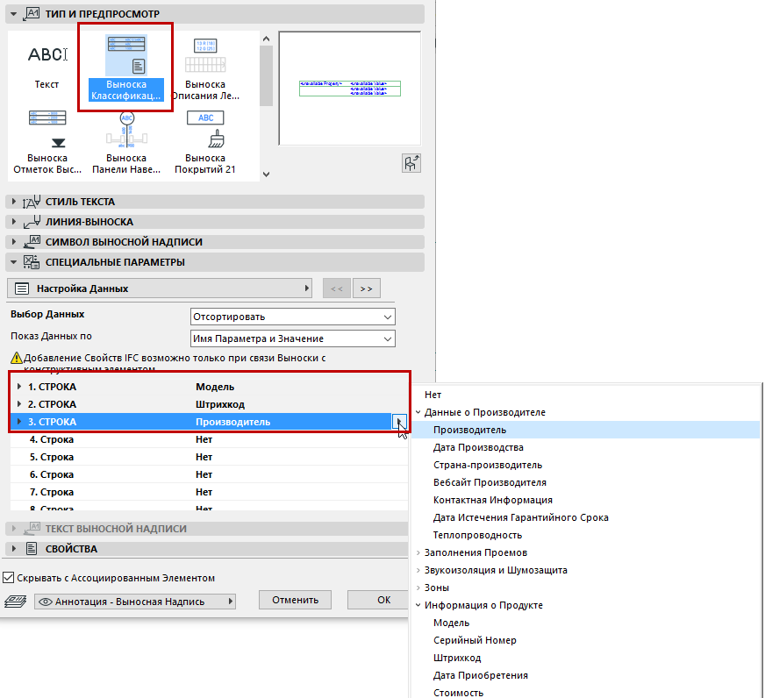Collapse the СПЕЦИАЛЬНЫЕ ПАРАМЕТРЫ panel

14,262
